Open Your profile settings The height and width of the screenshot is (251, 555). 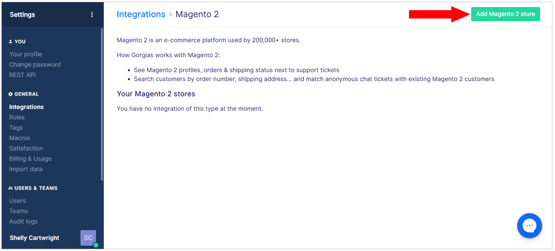coord(26,54)
